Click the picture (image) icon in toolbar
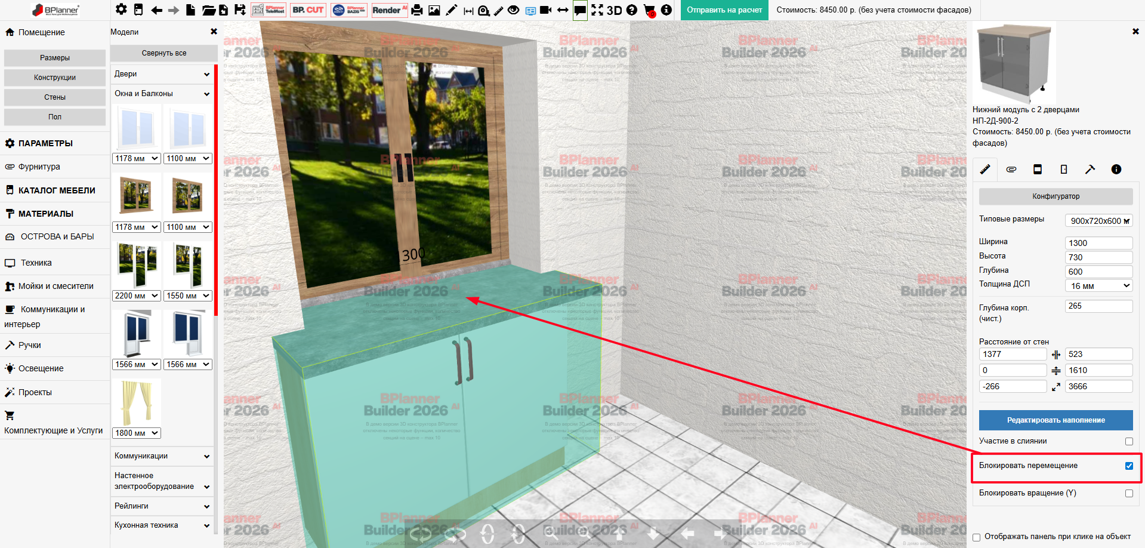The width and height of the screenshot is (1145, 548). click(434, 10)
